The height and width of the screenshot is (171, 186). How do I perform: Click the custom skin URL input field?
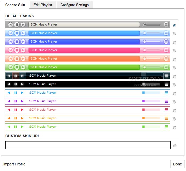click(x=88, y=145)
